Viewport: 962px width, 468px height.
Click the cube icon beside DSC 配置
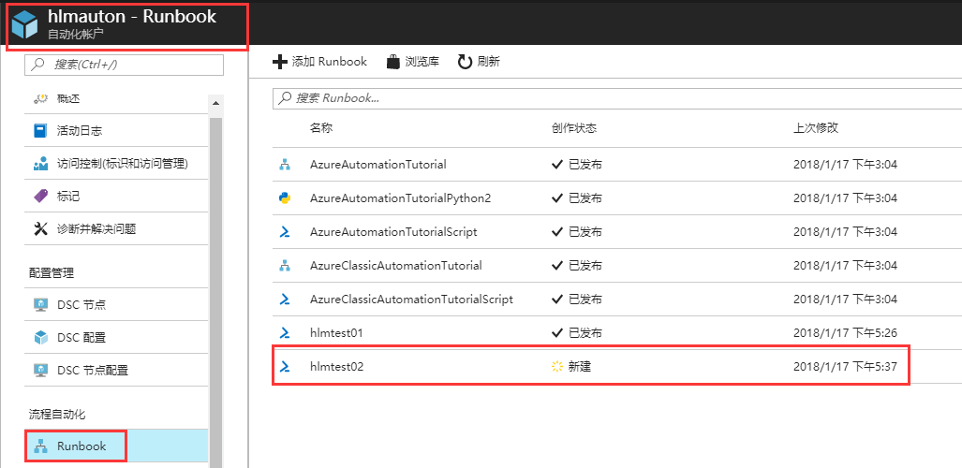point(40,337)
